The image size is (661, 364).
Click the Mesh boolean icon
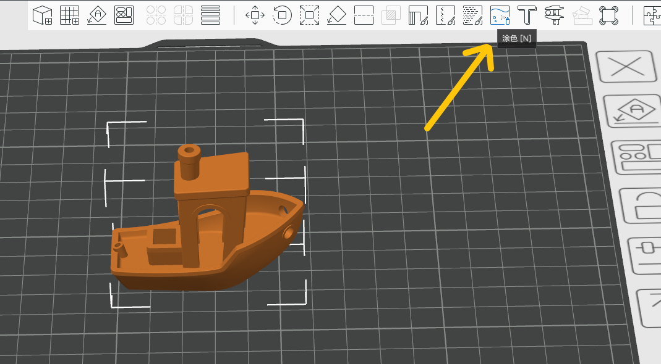click(x=391, y=15)
